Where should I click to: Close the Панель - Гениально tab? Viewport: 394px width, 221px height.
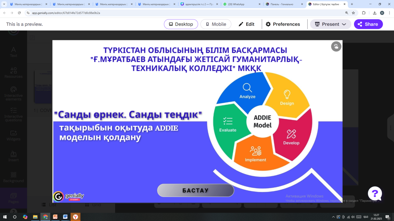pyautogui.click(x=302, y=4)
